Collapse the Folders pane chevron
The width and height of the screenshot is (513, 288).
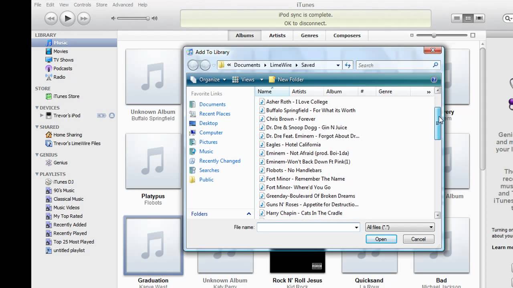[248, 214]
